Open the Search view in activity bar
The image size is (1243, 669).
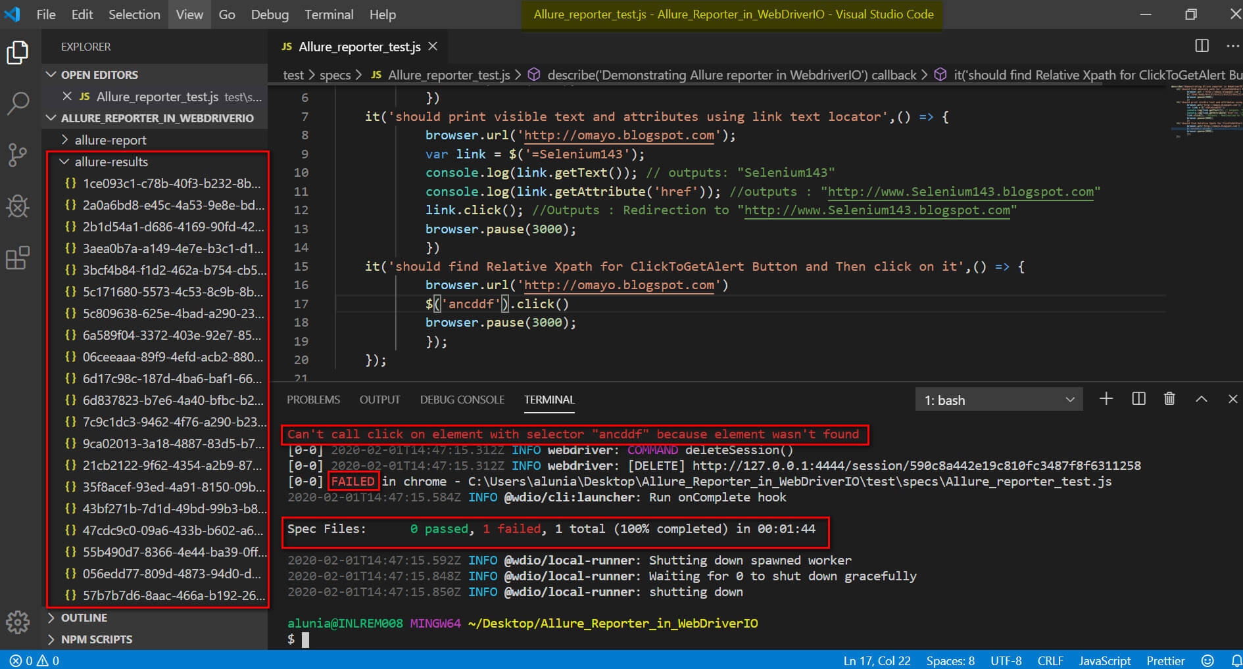(18, 103)
